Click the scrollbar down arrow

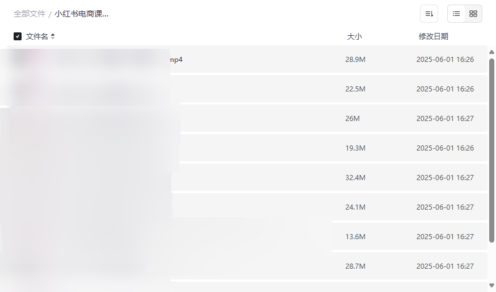point(491,285)
